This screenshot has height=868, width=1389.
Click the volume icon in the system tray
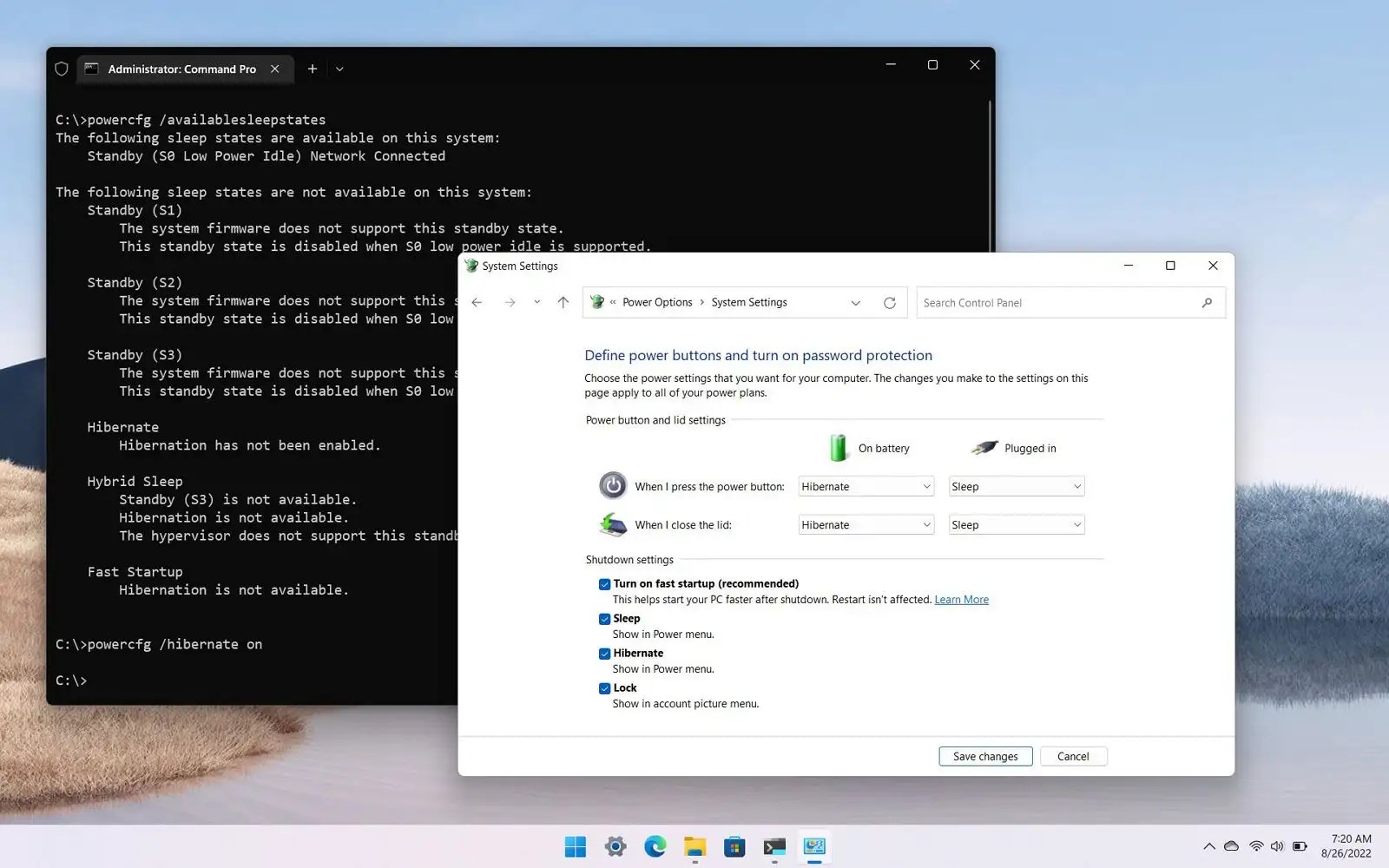point(1276,846)
